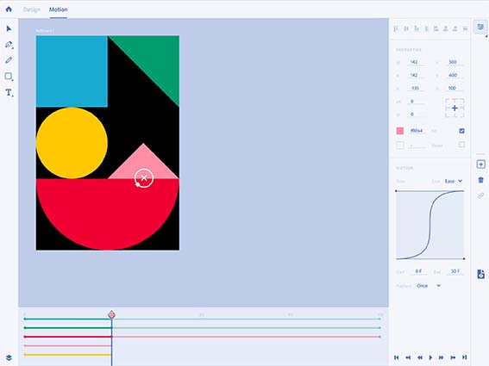This screenshot has height=366, width=489.
Task: Open the Ease type dropdown
Action: (x=453, y=181)
